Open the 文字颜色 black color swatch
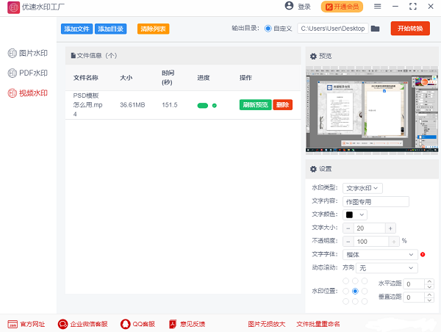The image size is (441, 332). coord(354,214)
